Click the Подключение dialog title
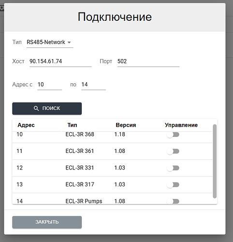Screen dimensions: 233x242 coord(115,17)
